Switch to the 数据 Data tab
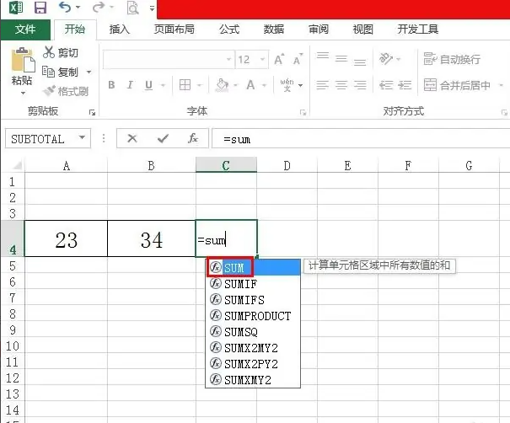 tap(274, 29)
